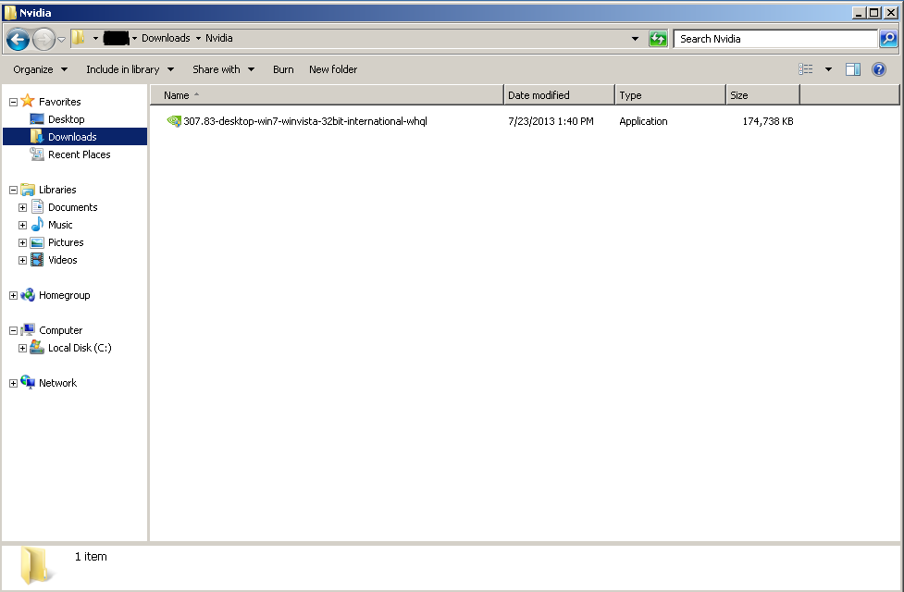This screenshot has width=904, height=592.
Task: Click the Homegroup icon
Action: [28, 294]
